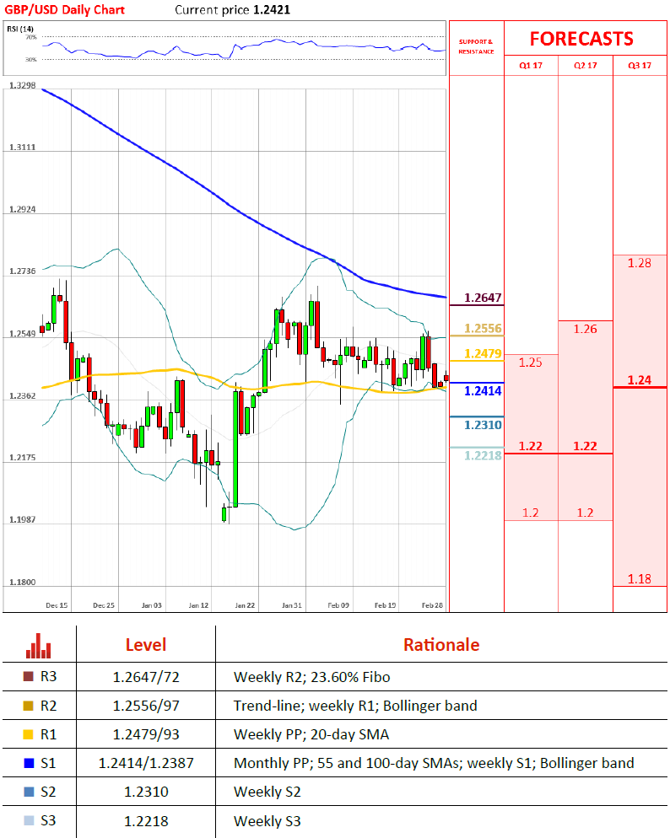This screenshot has height=838, width=670.
Task: Click the RSI (14) indicator label
Action: [x=20, y=29]
